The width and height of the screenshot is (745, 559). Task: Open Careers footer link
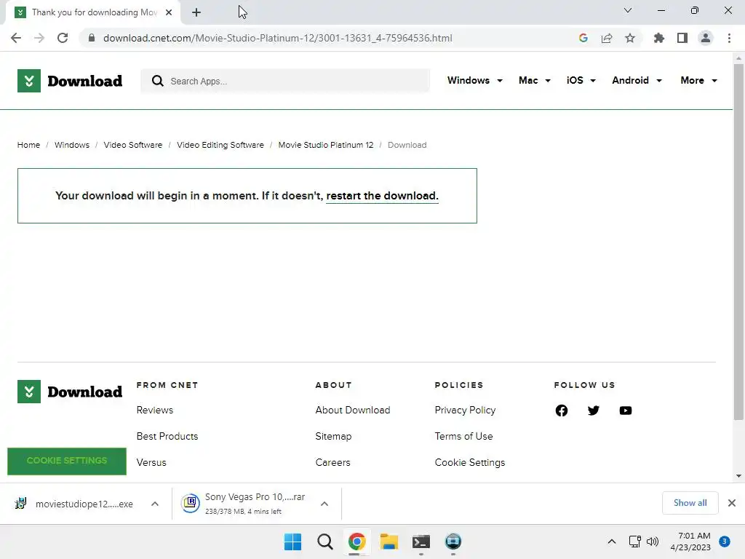point(332,462)
